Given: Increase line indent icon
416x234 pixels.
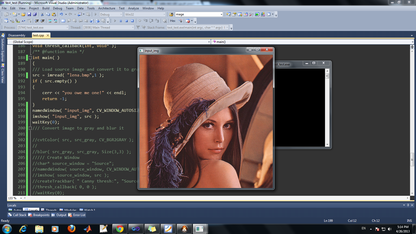Looking at the screenshot, I should [42, 21].
